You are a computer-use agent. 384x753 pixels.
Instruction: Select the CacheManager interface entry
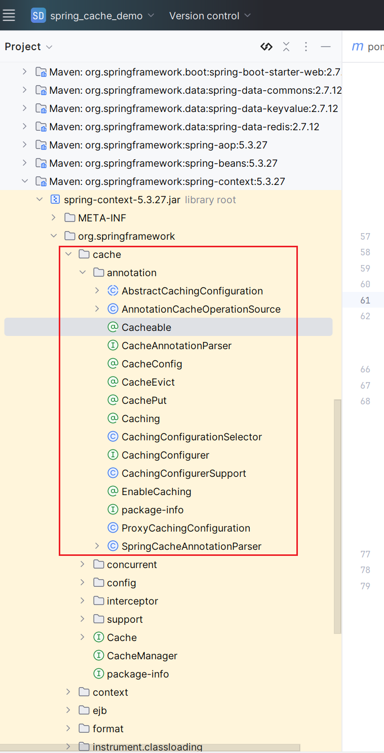[142, 656]
